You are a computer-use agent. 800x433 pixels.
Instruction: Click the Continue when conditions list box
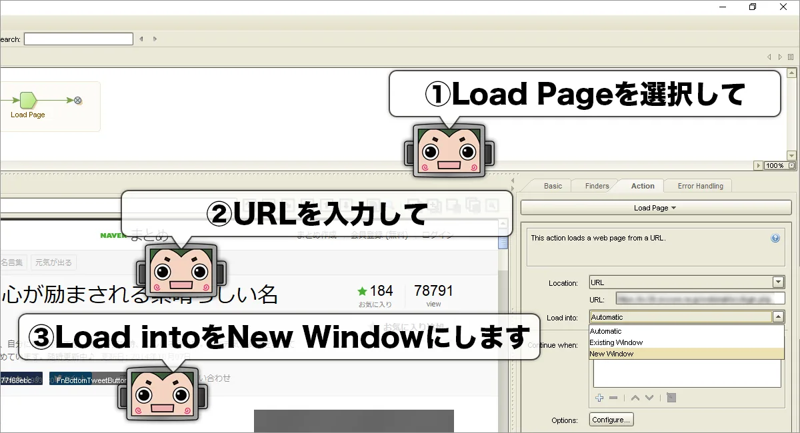click(687, 374)
